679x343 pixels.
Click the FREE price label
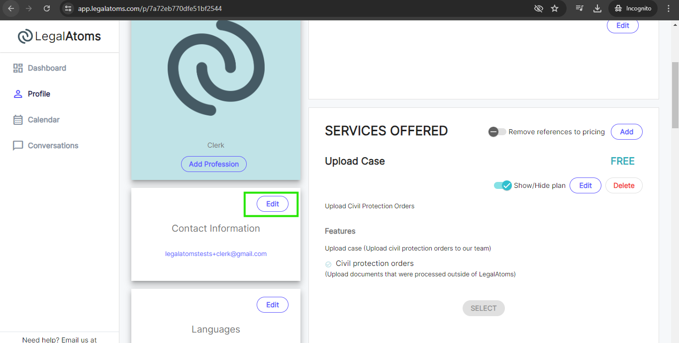(623, 161)
